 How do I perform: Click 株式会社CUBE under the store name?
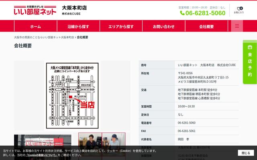coord(71,14)
